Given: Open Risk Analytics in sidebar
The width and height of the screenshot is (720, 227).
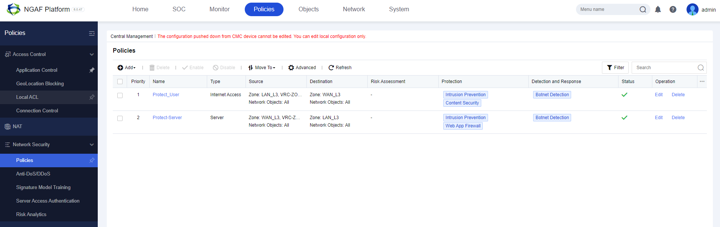Looking at the screenshot, I should [31, 214].
